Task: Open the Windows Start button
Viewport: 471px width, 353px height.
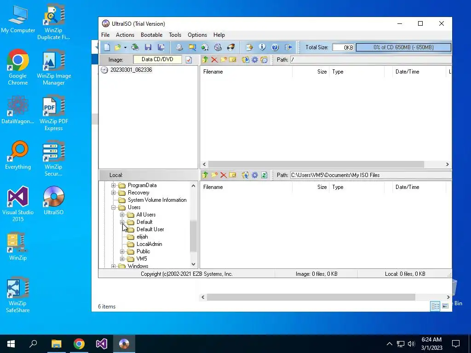Action: [x=11, y=344]
